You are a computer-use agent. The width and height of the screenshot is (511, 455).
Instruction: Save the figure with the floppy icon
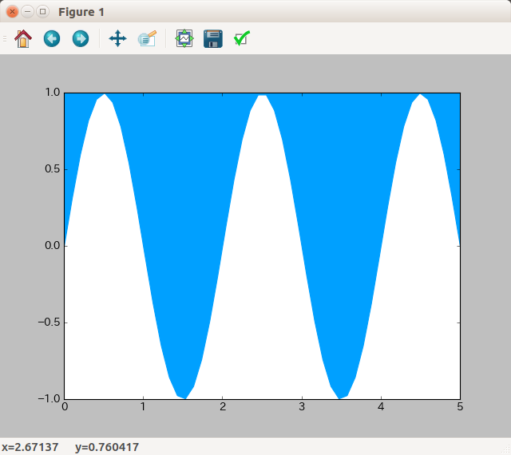(x=213, y=38)
